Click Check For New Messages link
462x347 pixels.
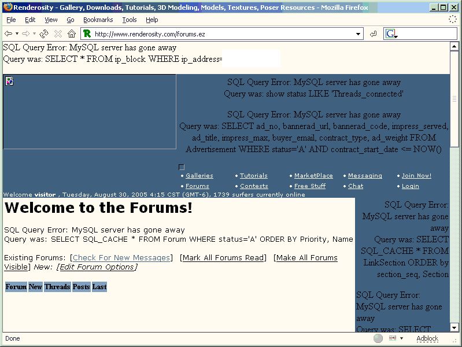[x=121, y=258]
